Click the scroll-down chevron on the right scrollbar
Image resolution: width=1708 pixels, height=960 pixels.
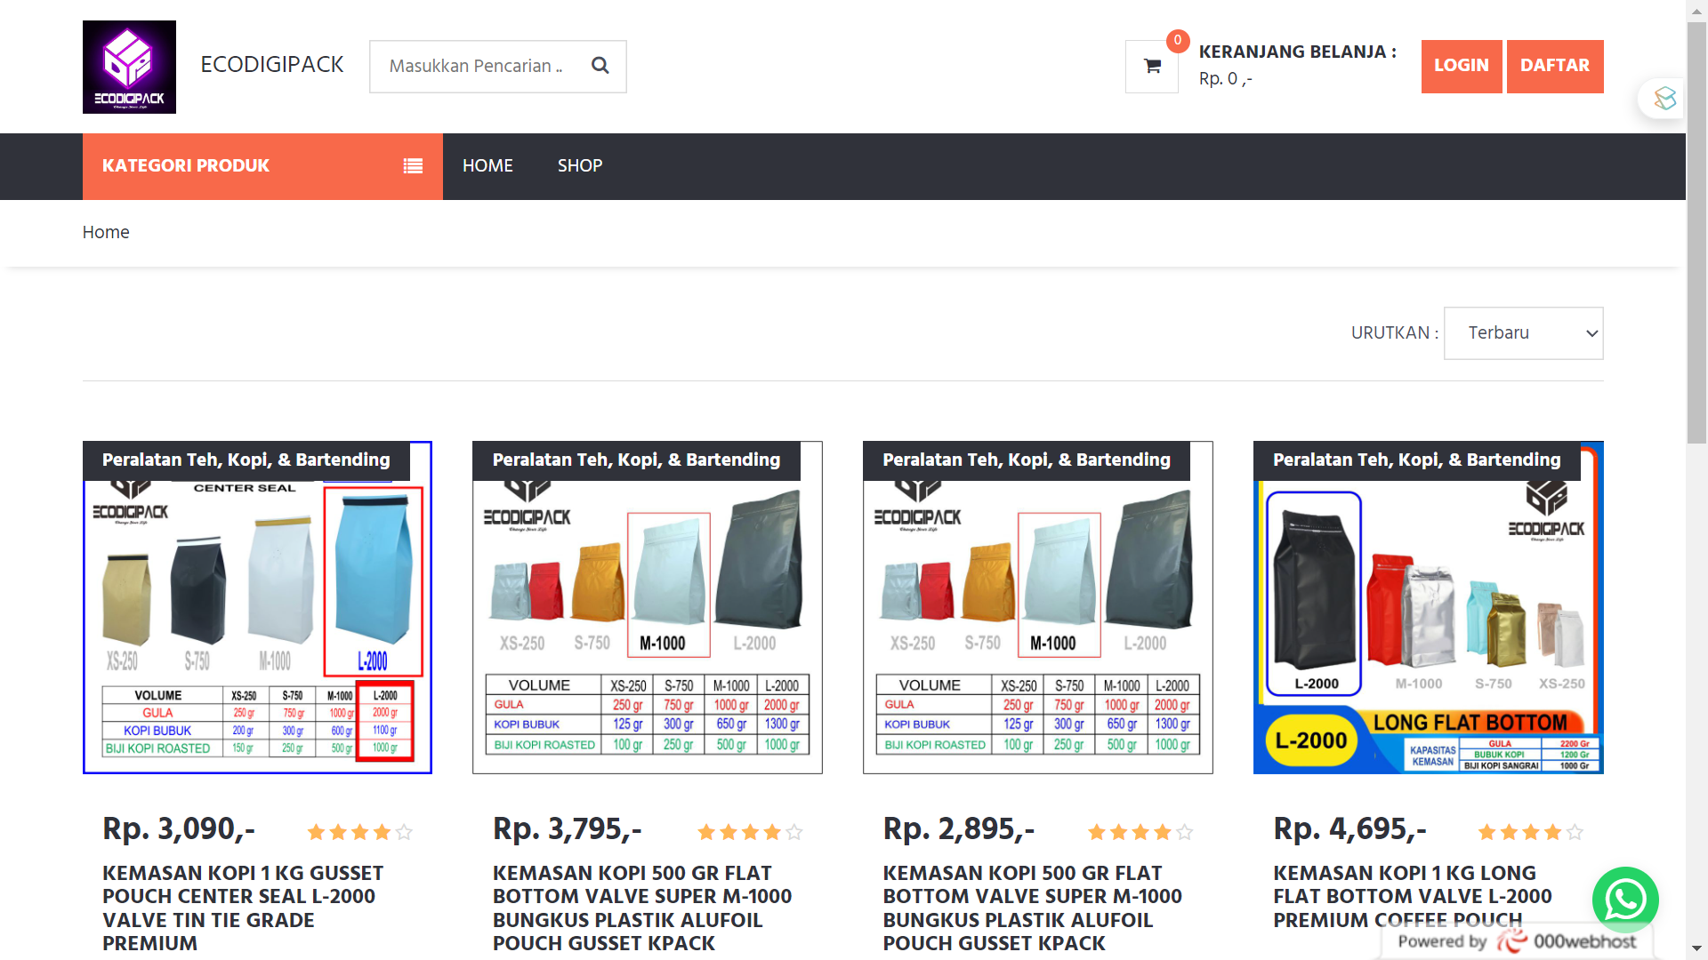[x=1697, y=949]
